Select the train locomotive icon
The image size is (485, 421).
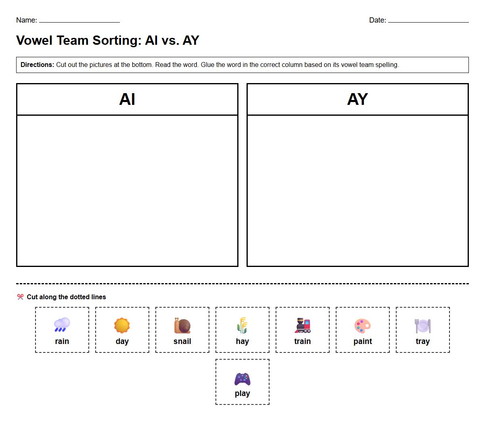(302, 324)
